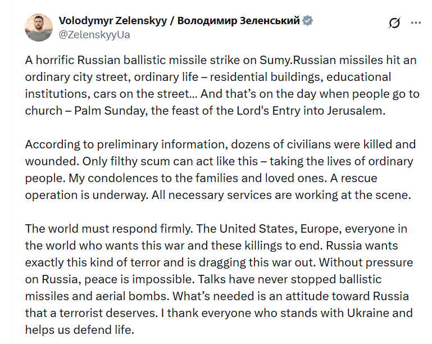Click the paragraph starting 'The world must respond'
432x344 pixels.
(x=220, y=279)
